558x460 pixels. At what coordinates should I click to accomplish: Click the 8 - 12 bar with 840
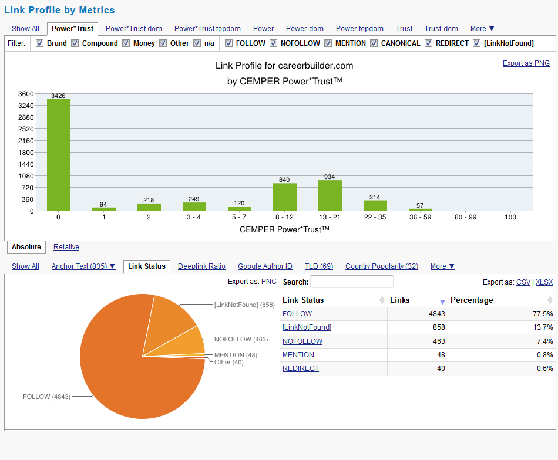(x=285, y=197)
